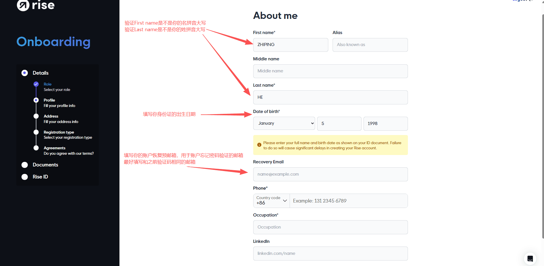Click the ID document notice text

click(x=332, y=145)
